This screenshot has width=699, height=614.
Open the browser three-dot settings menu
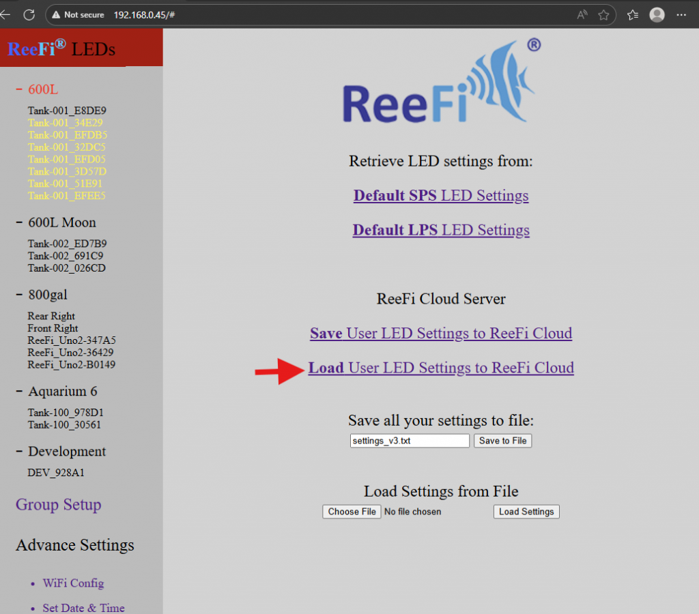click(x=683, y=14)
